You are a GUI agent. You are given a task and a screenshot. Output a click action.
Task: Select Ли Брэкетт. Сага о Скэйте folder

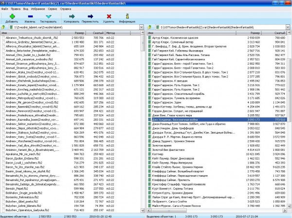tap(169, 201)
